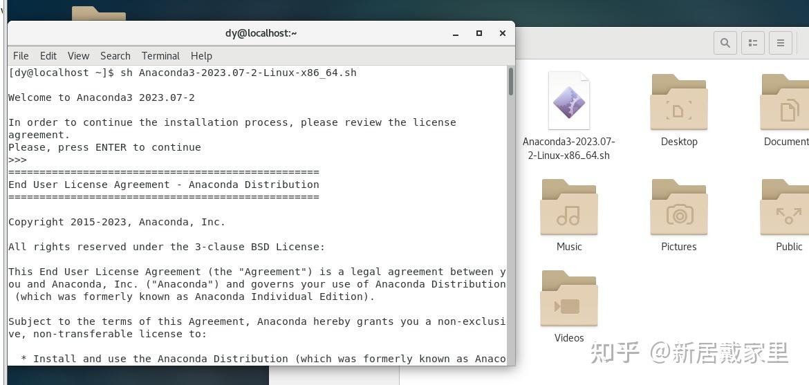809x385 pixels.
Task: Select the Pictures folder
Action: 679,207
